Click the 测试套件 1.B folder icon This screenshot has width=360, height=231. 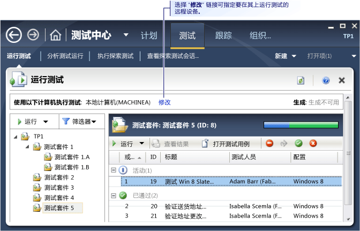[x=48, y=167]
